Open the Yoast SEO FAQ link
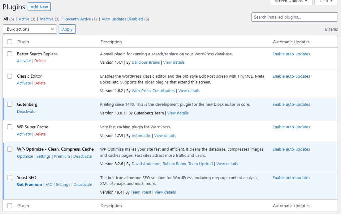The image size is (341, 214). 49,184
